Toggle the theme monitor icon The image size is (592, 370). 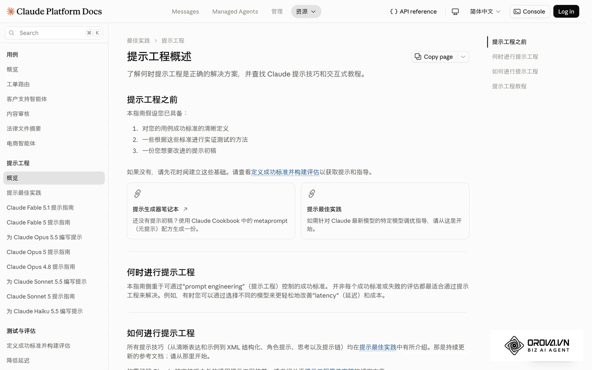(455, 11)
